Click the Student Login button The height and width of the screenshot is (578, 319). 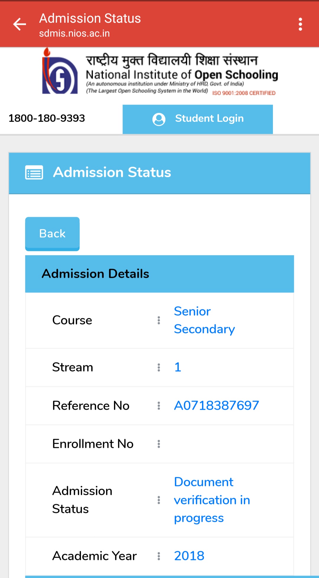pos(198,119)
